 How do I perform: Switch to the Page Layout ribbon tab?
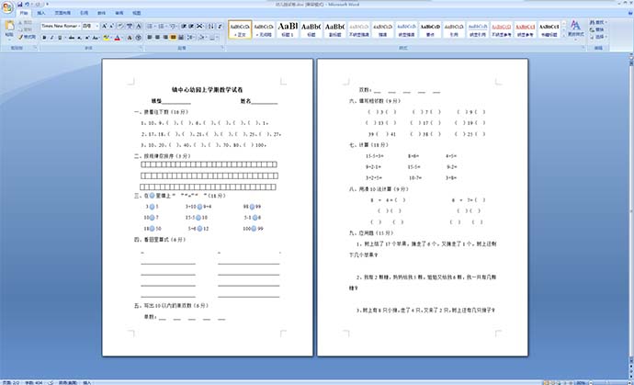pyautogui.click(x=62, y=13)
